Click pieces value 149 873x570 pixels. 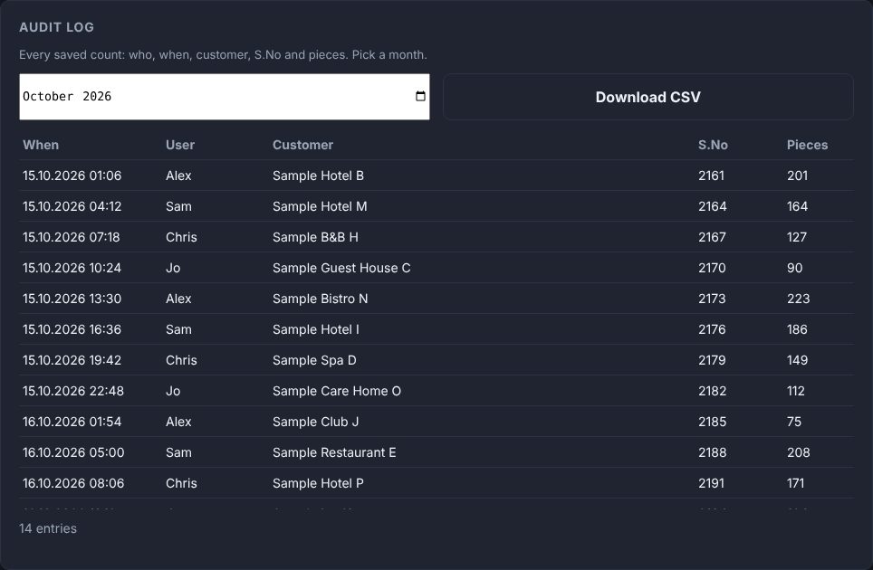pos(797,360)
